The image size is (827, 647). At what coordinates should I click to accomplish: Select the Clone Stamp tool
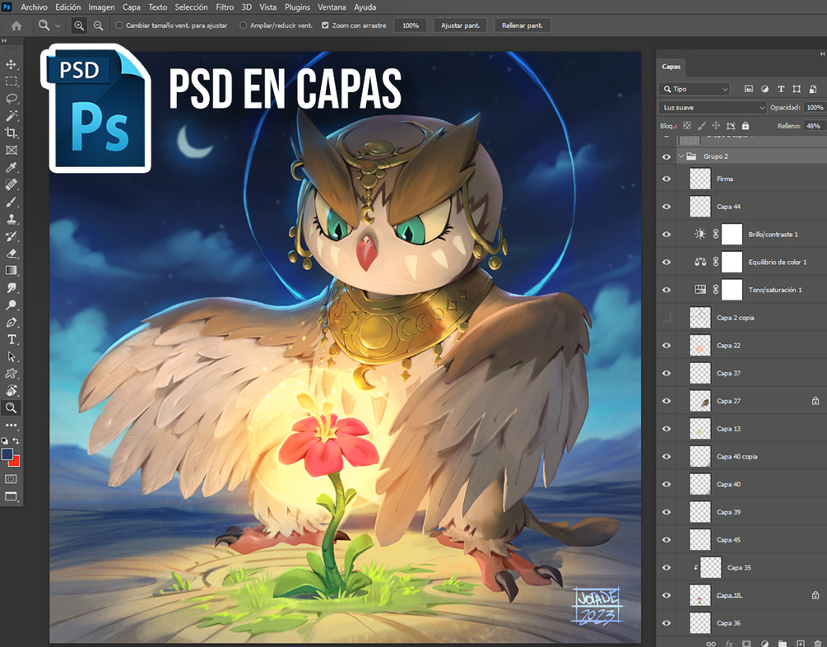coord(11,219)
